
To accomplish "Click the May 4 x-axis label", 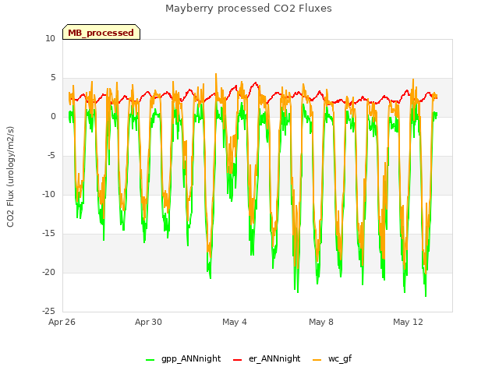I will [x=235, y=322].
